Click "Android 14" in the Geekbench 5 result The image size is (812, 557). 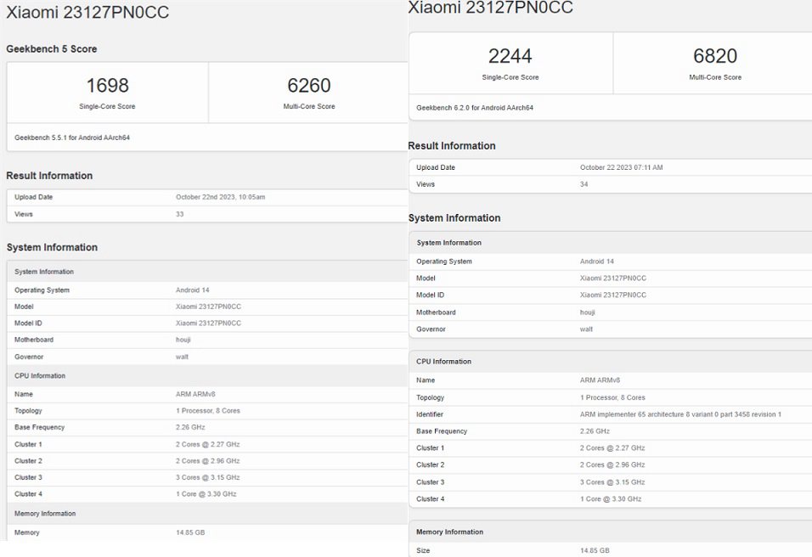pyautogui.click(x=193, y=290)
